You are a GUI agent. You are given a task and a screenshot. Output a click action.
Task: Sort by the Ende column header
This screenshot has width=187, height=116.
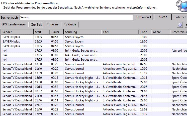coord(145,32)
